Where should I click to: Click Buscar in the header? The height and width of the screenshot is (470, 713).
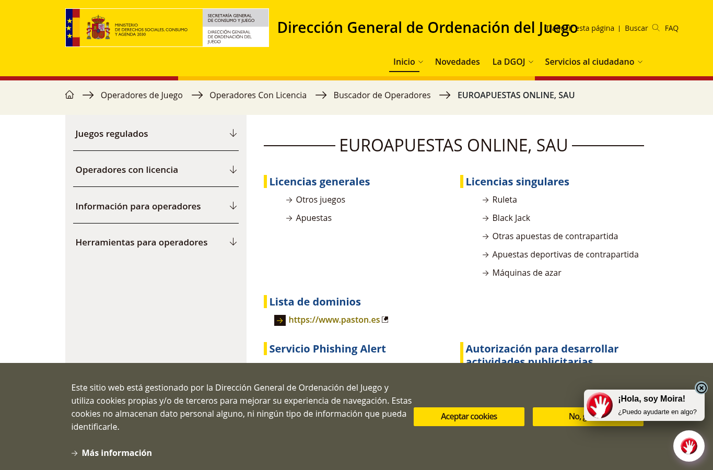(636, 28)
